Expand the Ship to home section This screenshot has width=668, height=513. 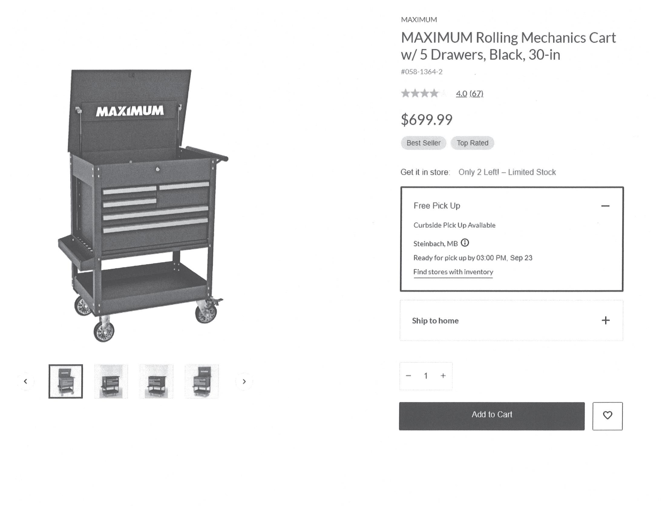coord(605,320)
